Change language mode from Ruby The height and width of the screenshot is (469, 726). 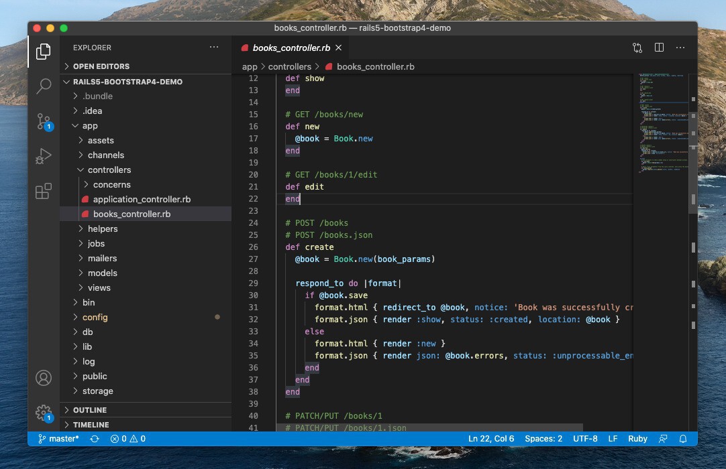point(637,439)
